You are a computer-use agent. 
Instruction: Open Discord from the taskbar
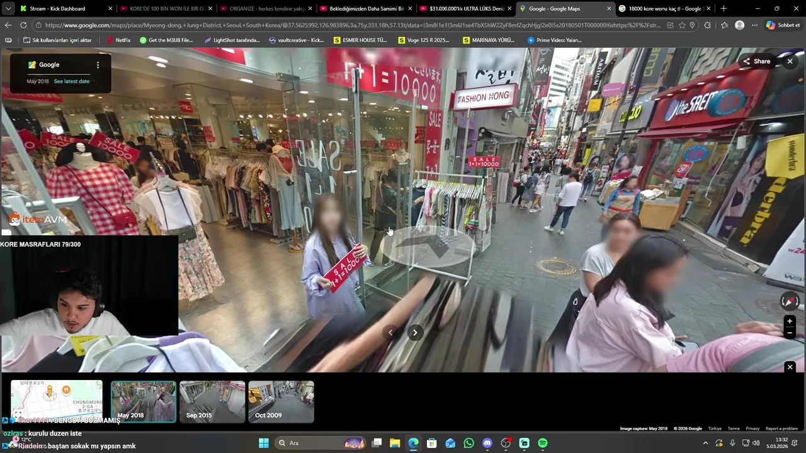pyautogui.click(x=487, y=443)
